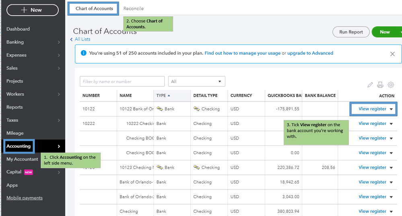Expand dropdown arrow beside first View register
402x216 pixels.
click(x=391, y=109)
